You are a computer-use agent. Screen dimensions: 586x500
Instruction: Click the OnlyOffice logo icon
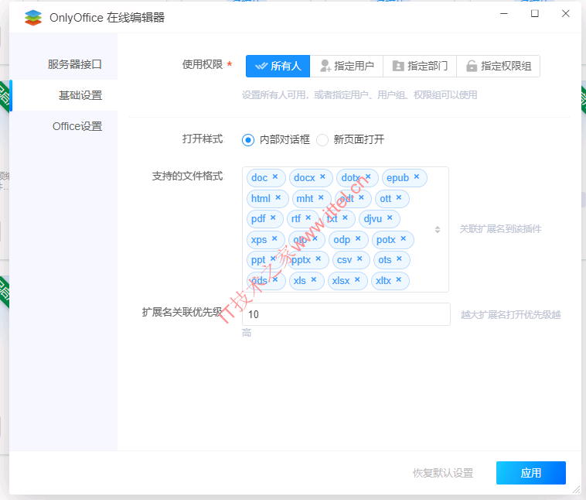click(33, 18)
